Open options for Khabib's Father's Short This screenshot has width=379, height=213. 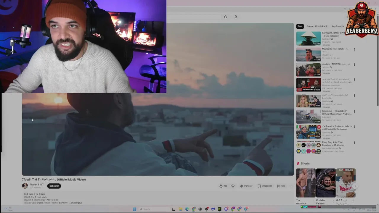333,201
